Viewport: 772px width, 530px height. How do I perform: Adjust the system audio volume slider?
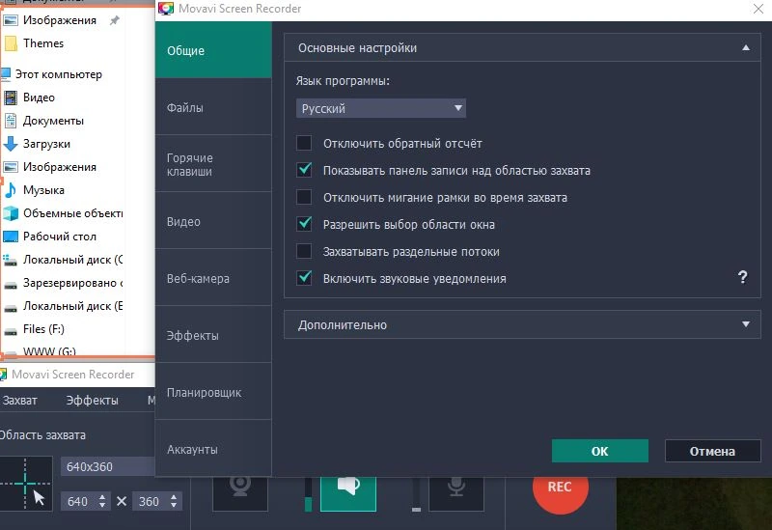pos(308,494)
